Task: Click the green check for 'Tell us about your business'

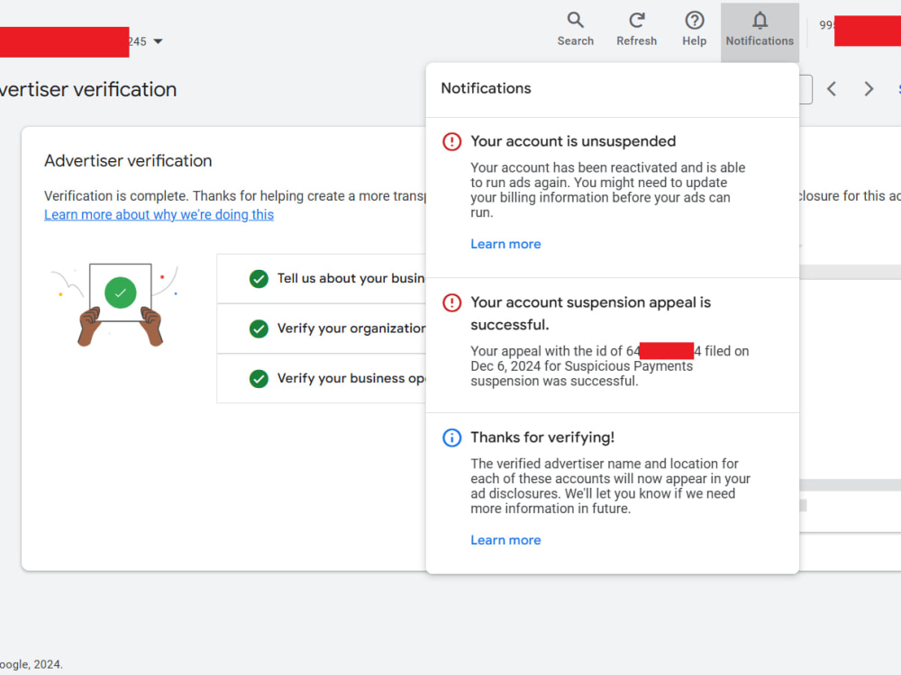Action: pyautogui.click(x=259, y=279)
